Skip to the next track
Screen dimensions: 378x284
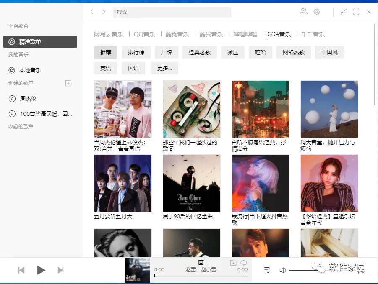(61, 270)
